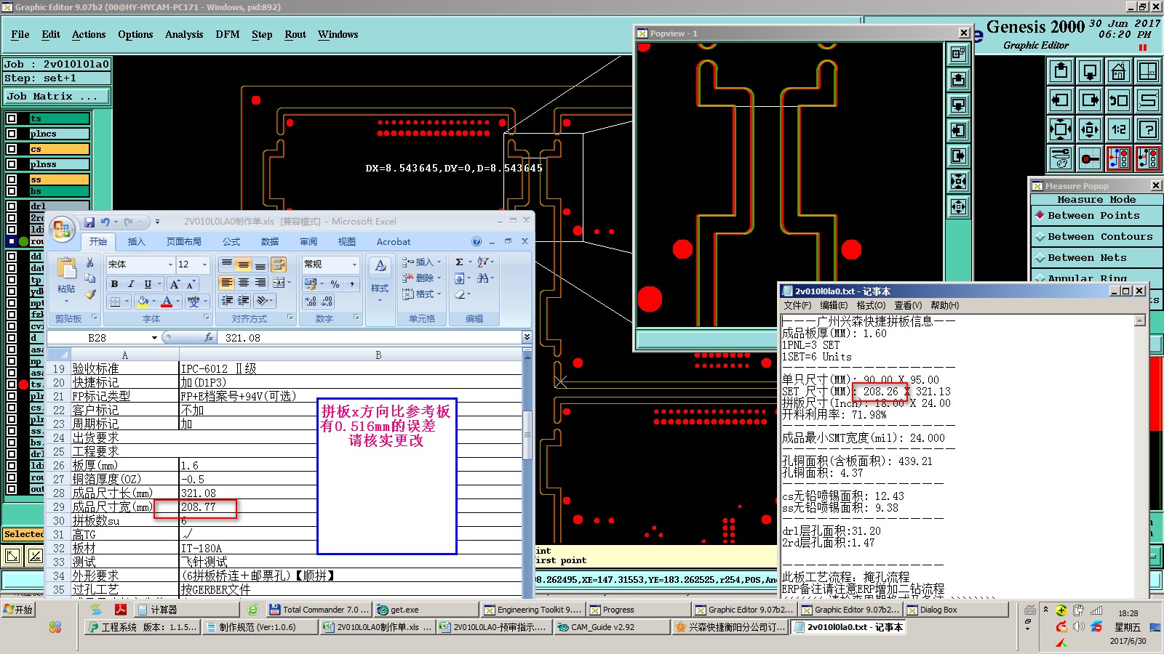This screenshot has width=1164, height=654.
Task: Click the Popview pan up icon
Action: 959,79
